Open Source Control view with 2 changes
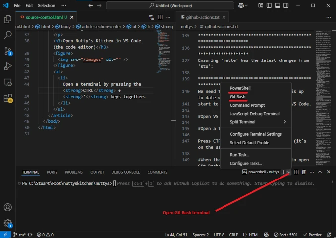336x238 pixels. point(8,51)
